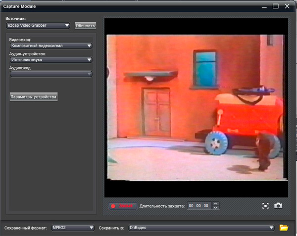
Task: Increase capture duration with up arrow
Action: tap(215, 203)
